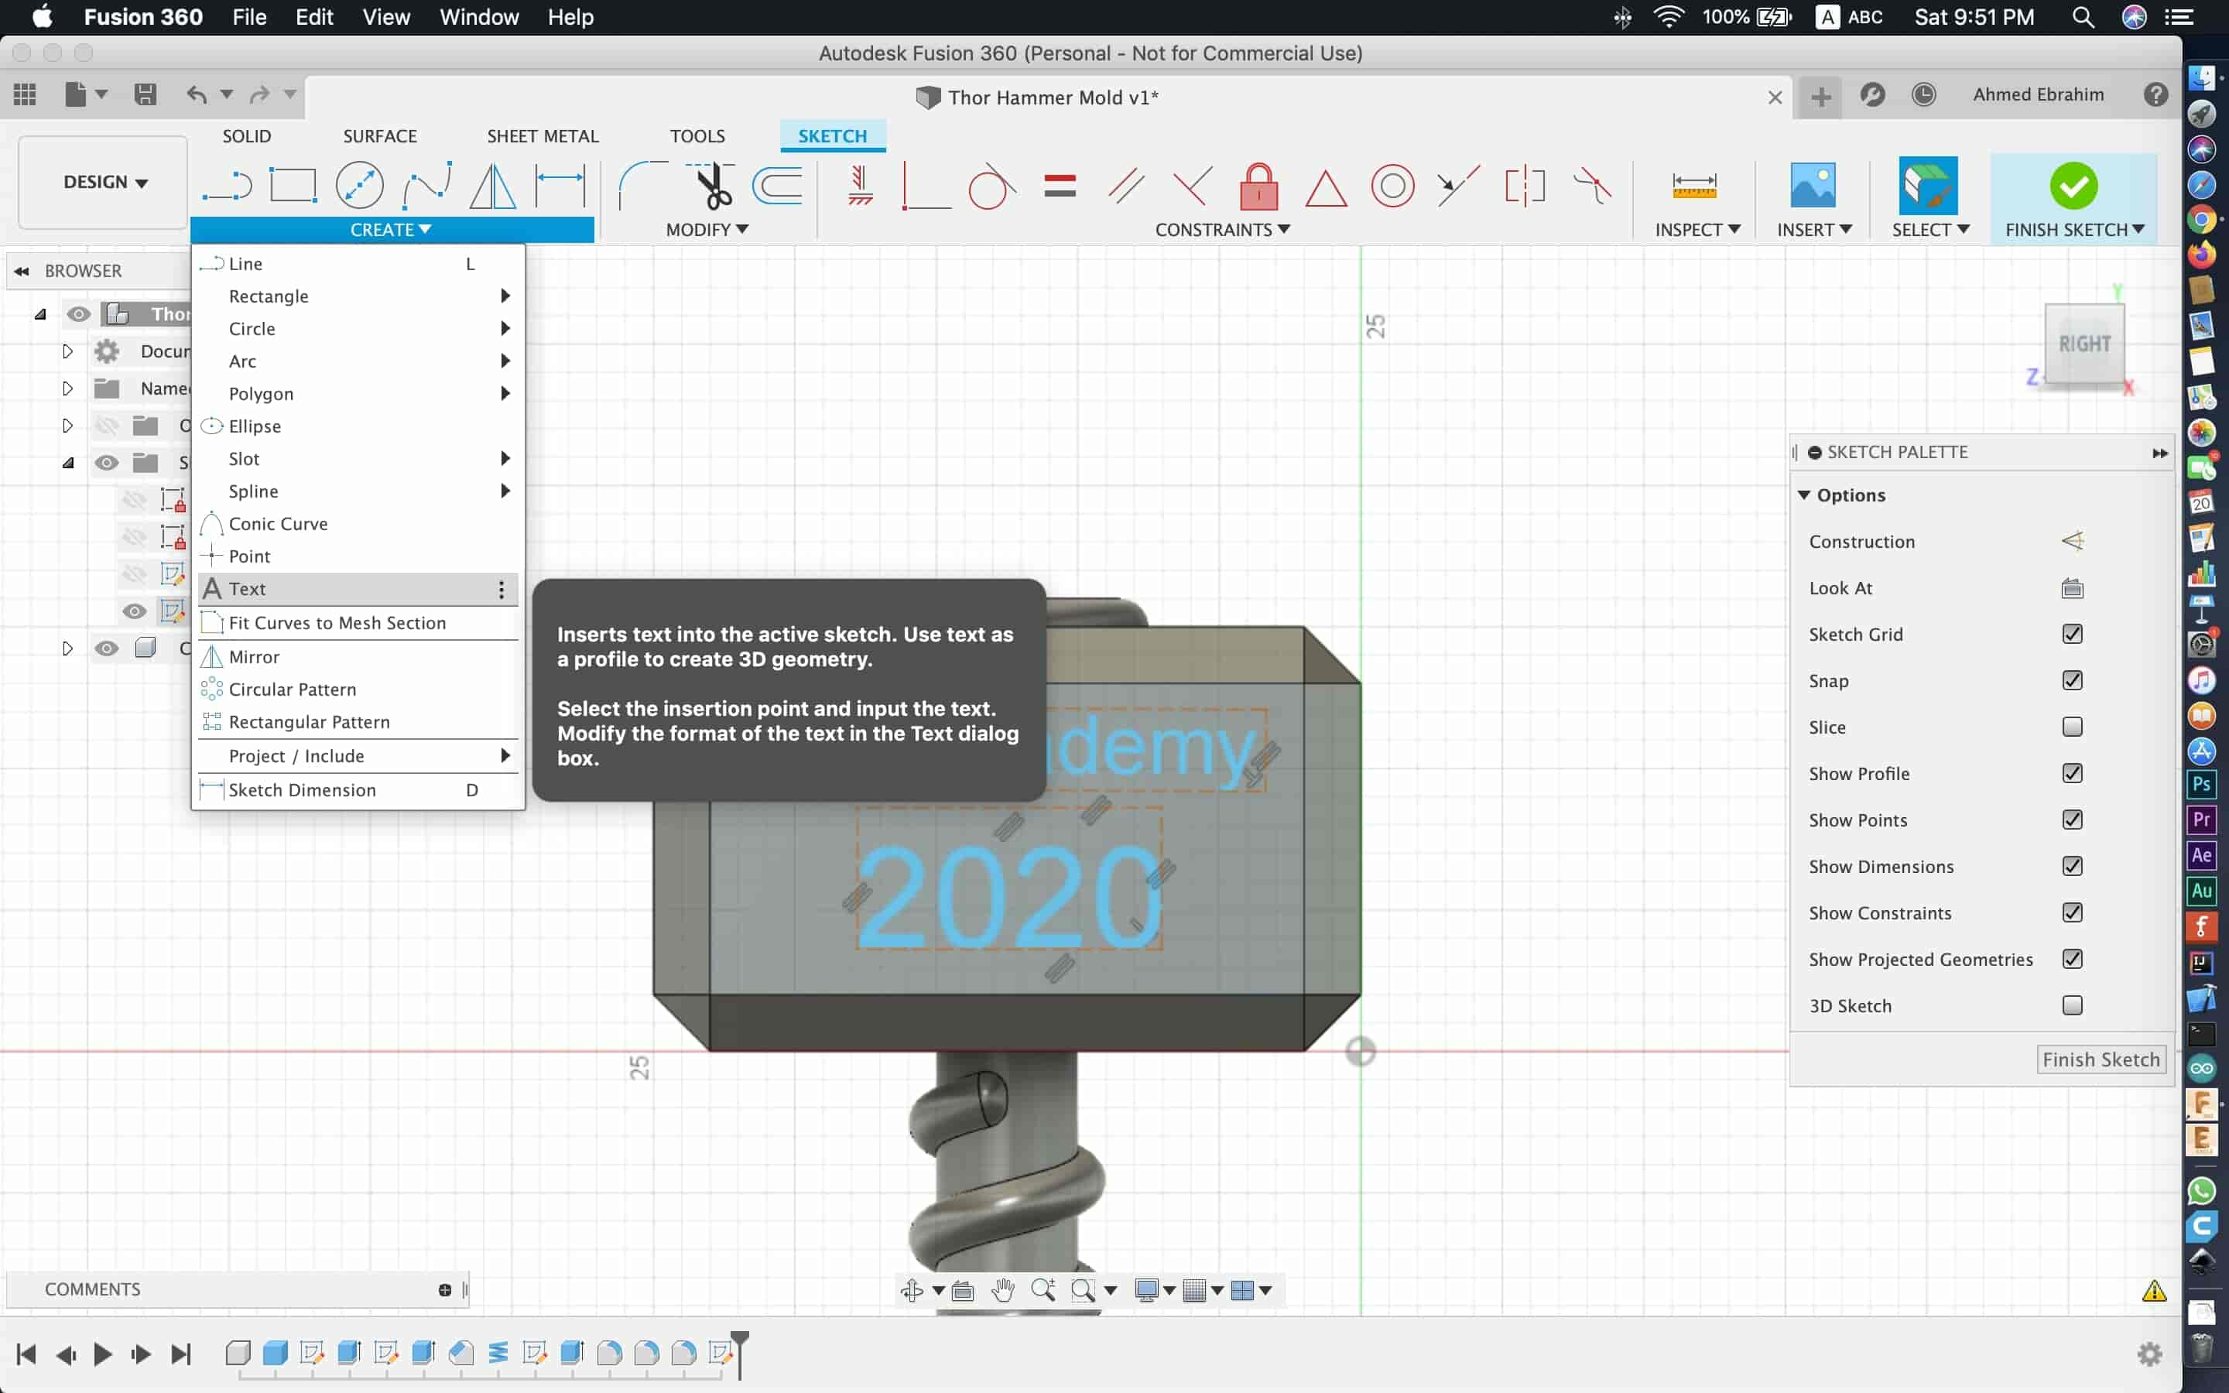Click the Look At icon in Sketch Palette
Image resolution: width=2229 pixels, height=1393 pixels.
tap(2071, 588)
